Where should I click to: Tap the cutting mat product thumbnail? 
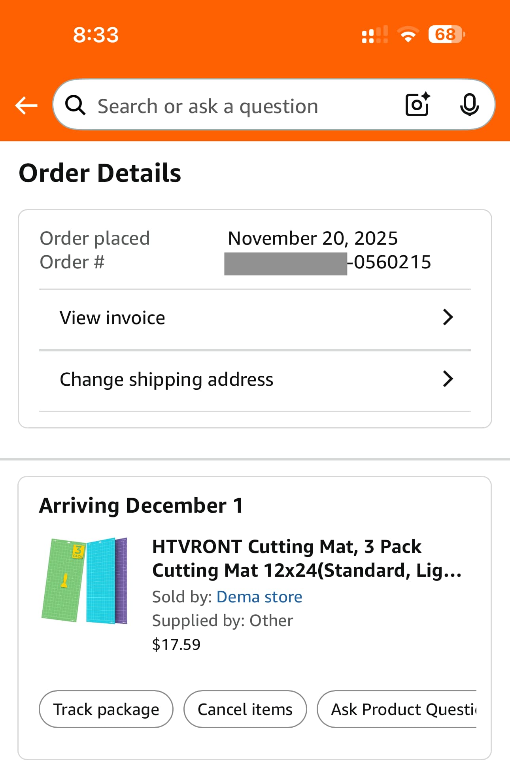(x=85, y=580)
